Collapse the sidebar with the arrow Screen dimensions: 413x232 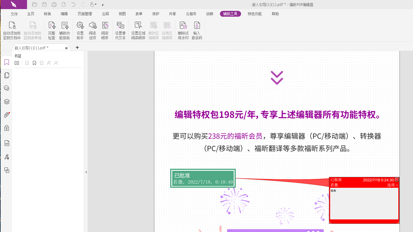86,172
